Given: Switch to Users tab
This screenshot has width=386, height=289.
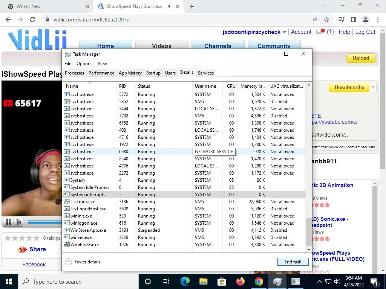Looking at the screenshot, I should (x=170, y=73).
